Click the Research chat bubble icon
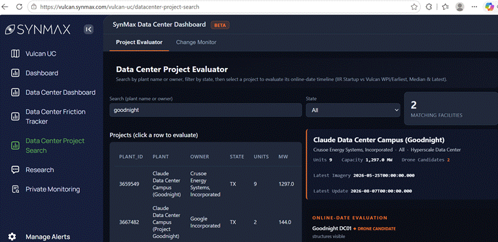498x242 pixels. [15, 169]
